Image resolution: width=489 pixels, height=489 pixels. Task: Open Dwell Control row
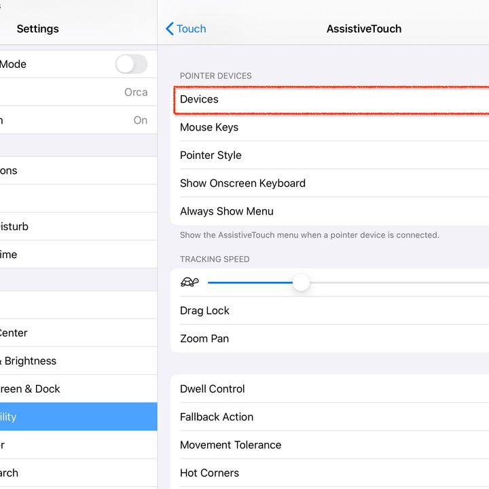(329, 389)
